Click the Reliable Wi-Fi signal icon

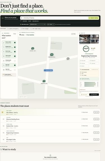tap(4, 47)
